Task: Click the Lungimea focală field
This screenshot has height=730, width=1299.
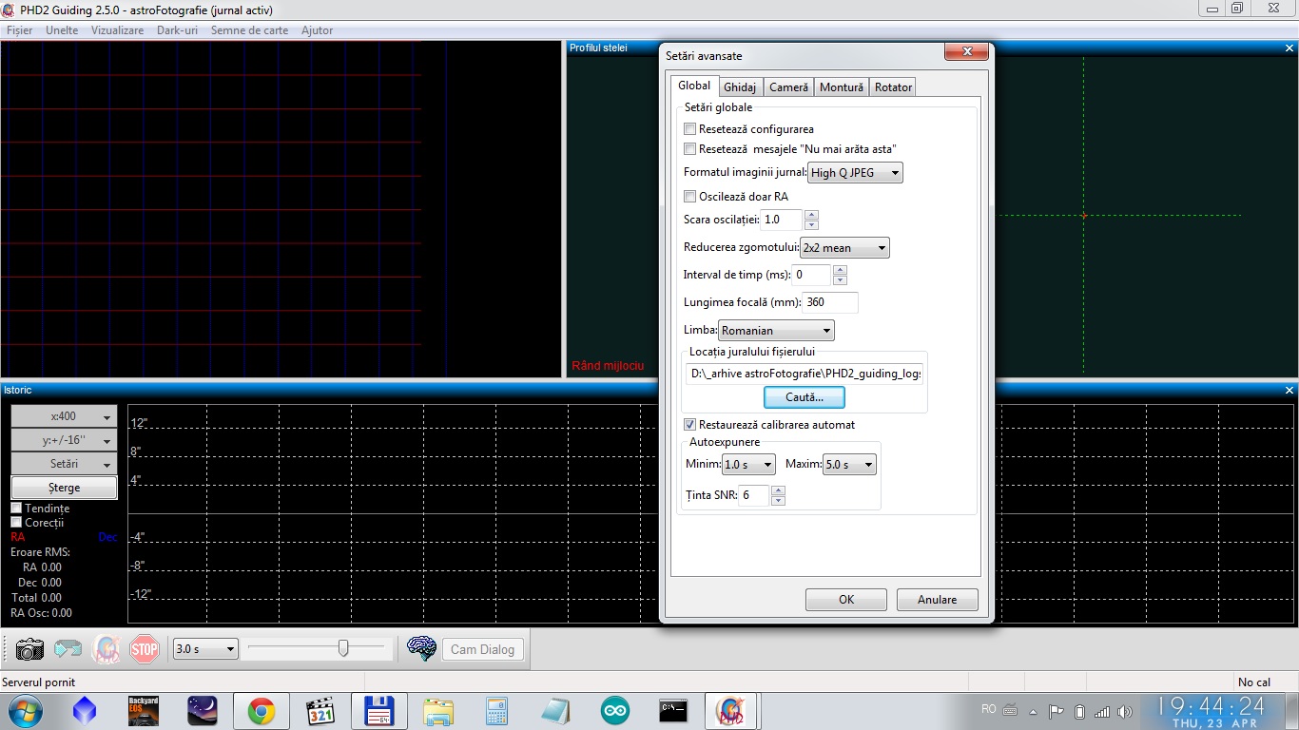Action: pyautogui.click(x=830, y=303)
